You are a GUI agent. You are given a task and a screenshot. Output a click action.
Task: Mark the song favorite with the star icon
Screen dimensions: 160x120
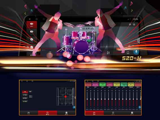pos(134,24)
